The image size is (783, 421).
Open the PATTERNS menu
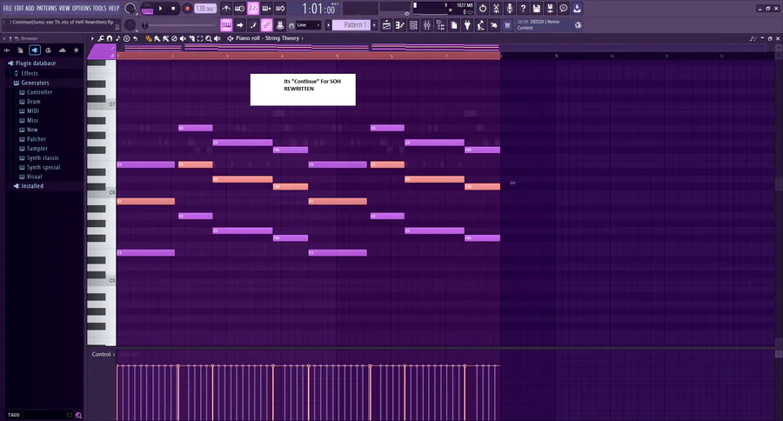point(46,9)
